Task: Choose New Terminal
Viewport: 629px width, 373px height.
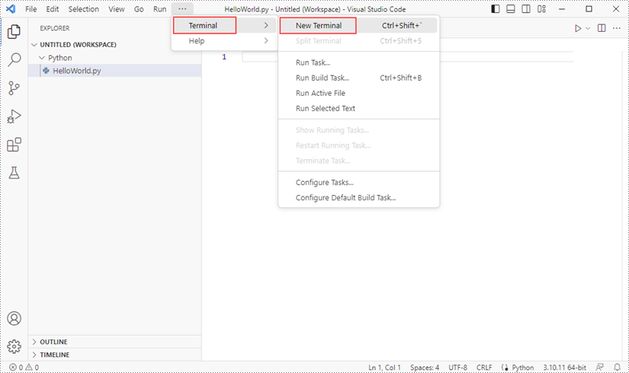Action: [x=358, y=26]
